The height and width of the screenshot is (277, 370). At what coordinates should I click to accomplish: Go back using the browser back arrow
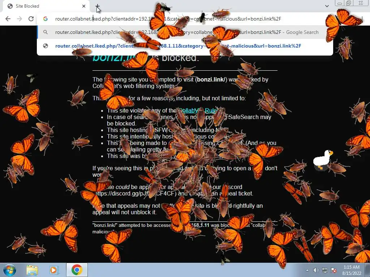coord(8,19)
